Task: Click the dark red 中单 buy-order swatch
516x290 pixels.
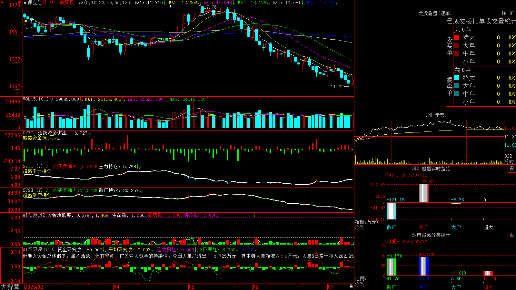Action: click(457, 53)
